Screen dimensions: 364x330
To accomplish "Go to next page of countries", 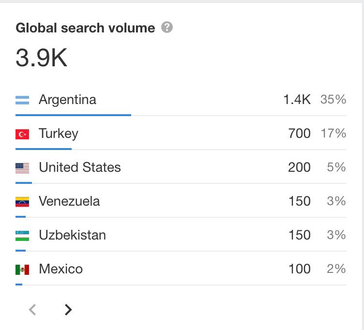I will tap(68, 310).
